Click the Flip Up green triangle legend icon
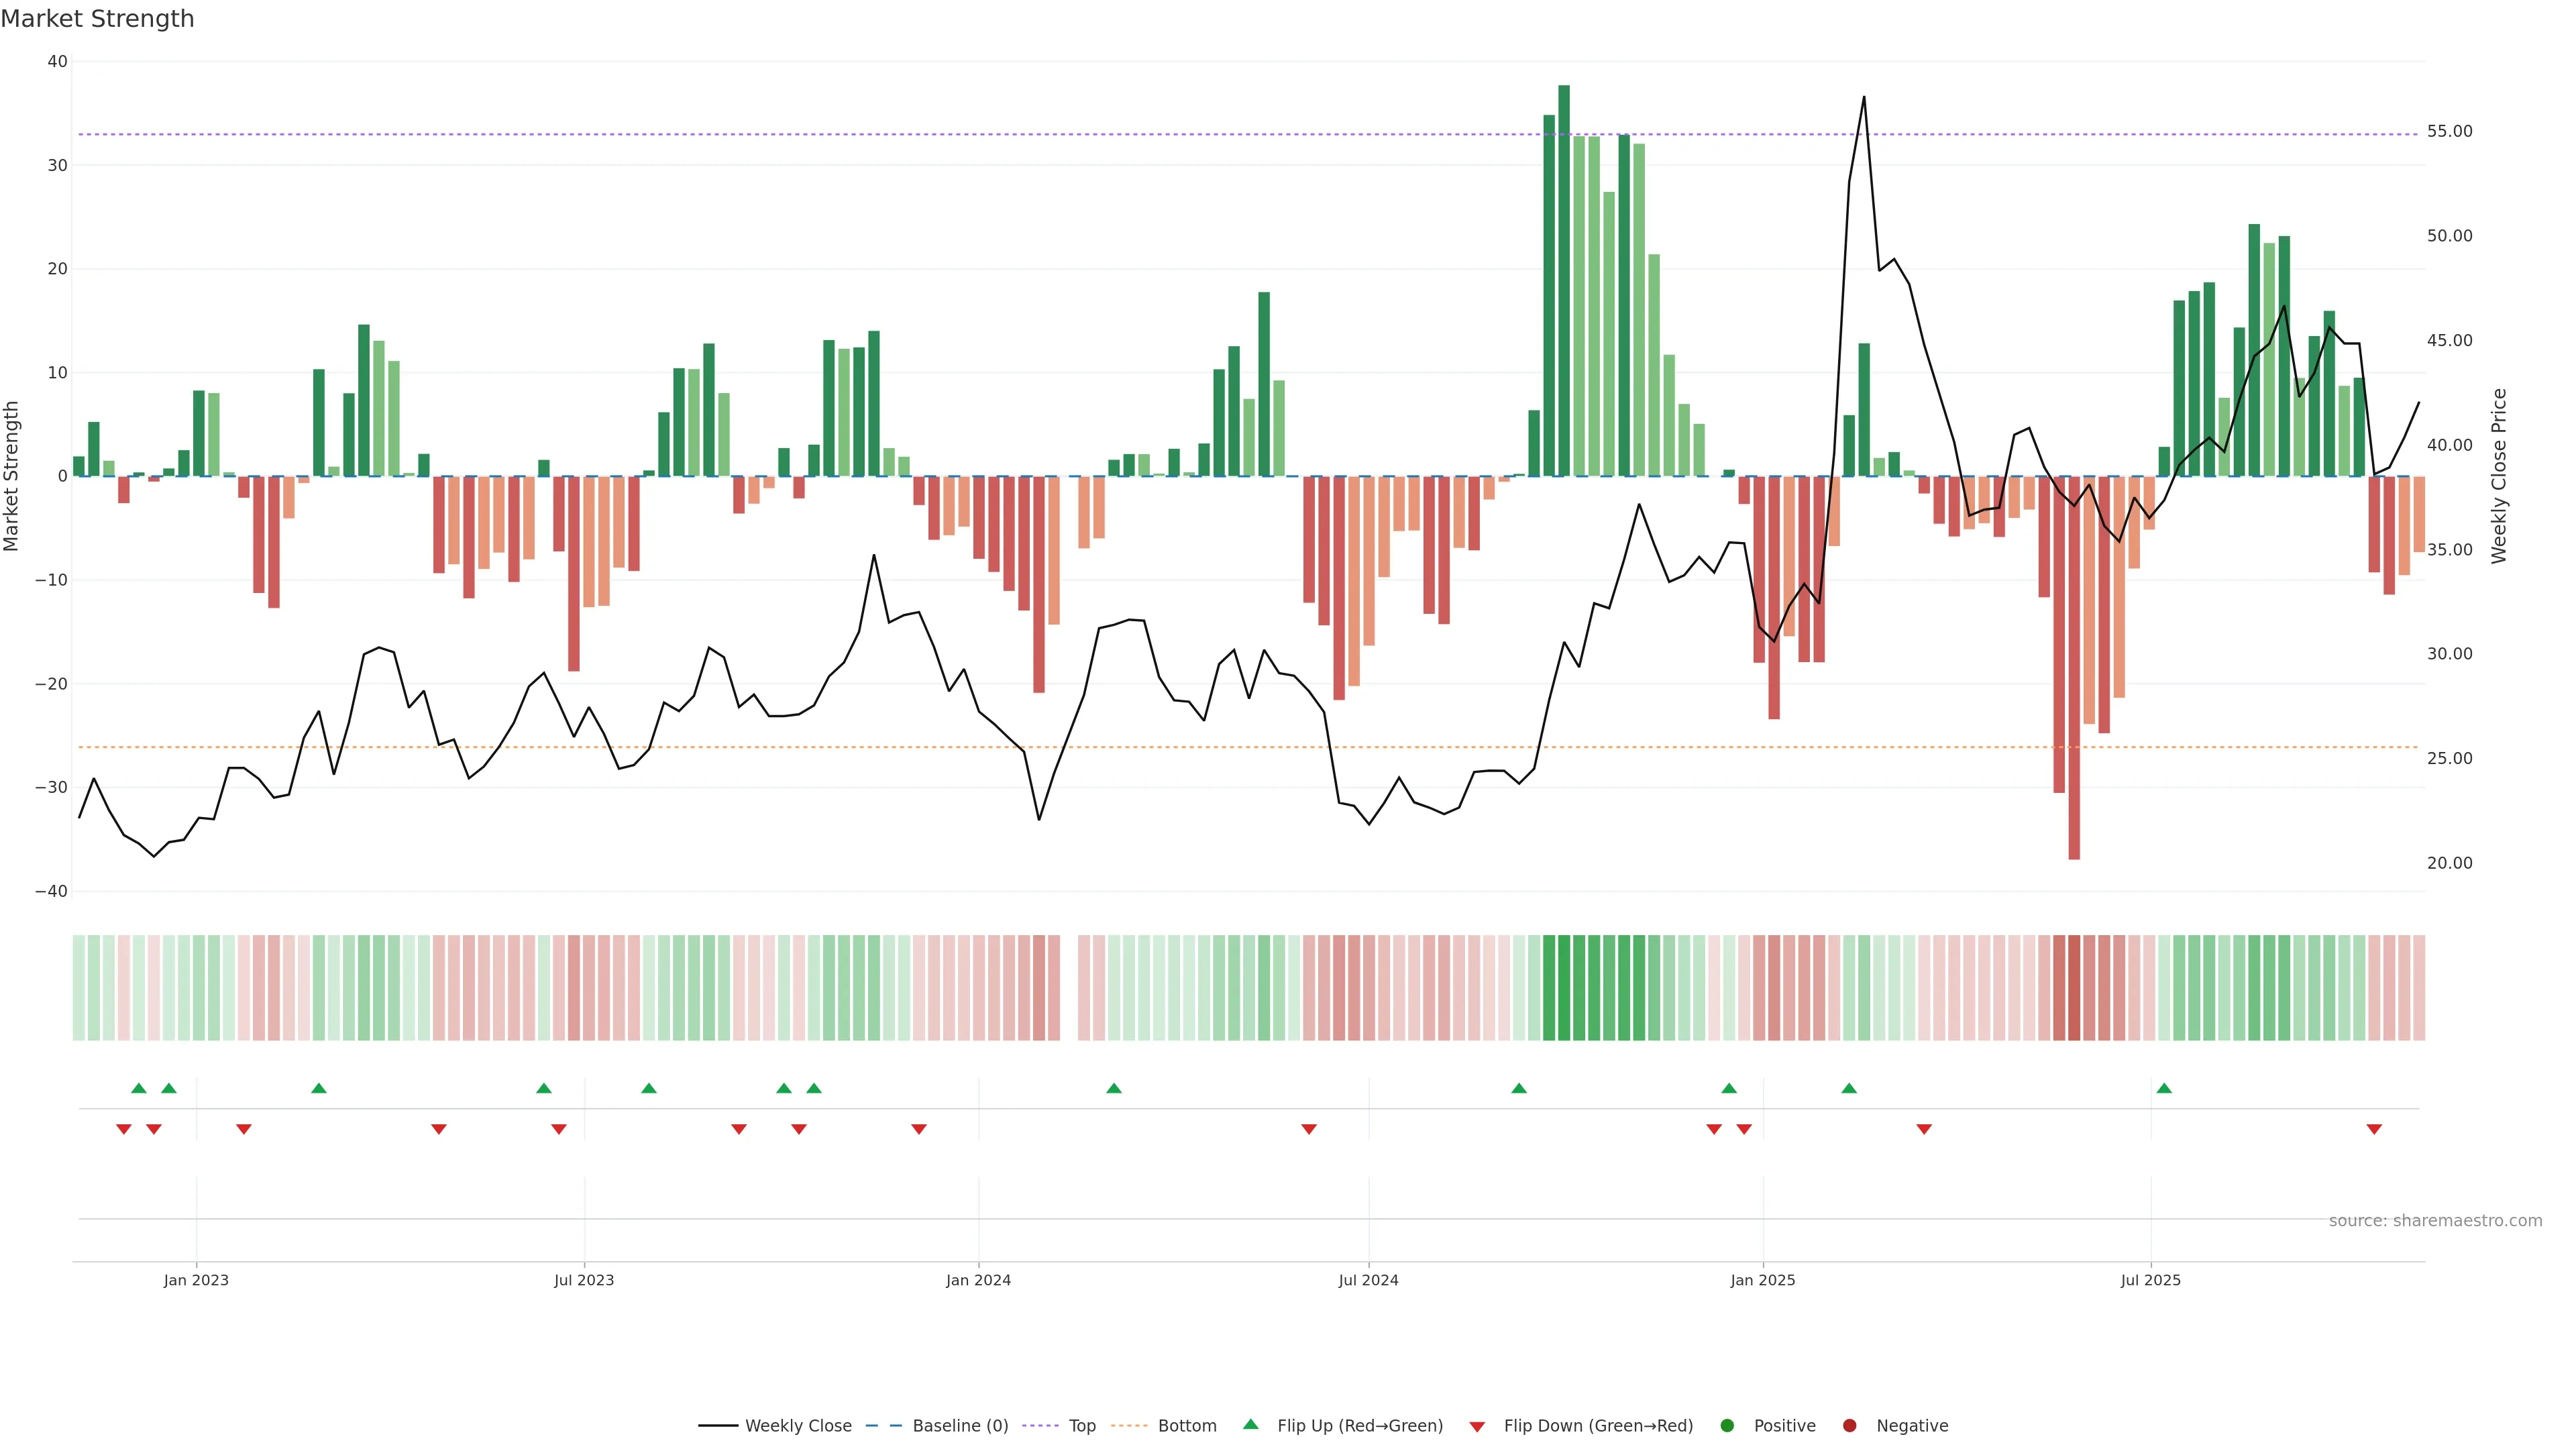 tap(1250, 1424)
